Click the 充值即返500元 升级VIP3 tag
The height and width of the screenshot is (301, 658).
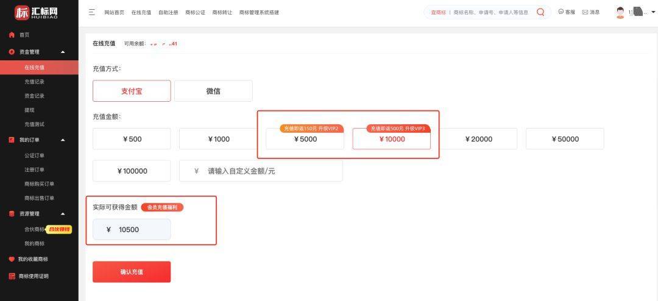tap(398, 129)
